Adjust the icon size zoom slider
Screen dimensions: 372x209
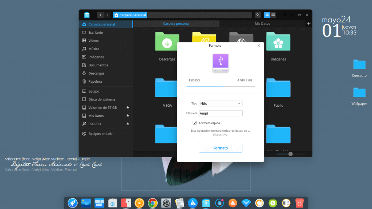click(290, 154)
